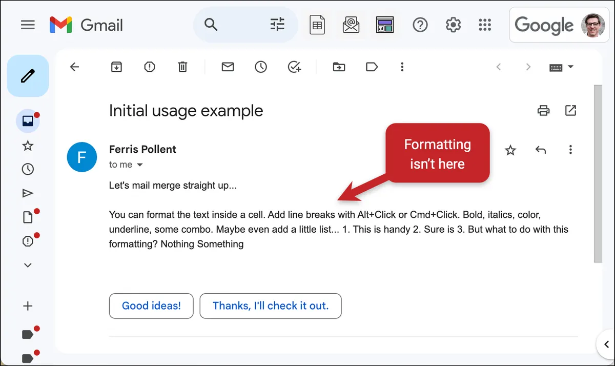Mark email as unread

coord(228,67)
